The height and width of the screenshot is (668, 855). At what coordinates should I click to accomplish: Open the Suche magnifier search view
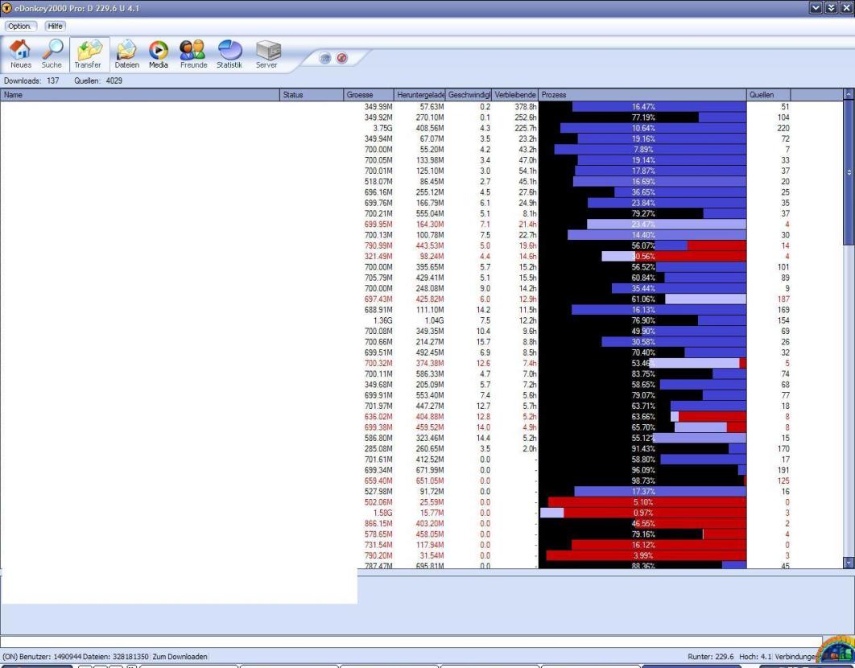tap(52, 55)
